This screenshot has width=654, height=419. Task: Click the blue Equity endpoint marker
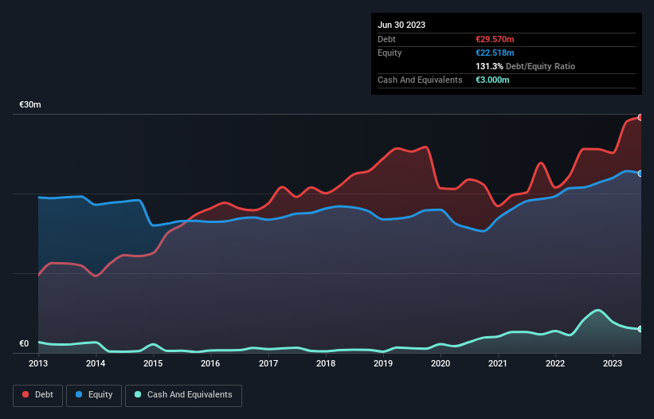(640, 174)
